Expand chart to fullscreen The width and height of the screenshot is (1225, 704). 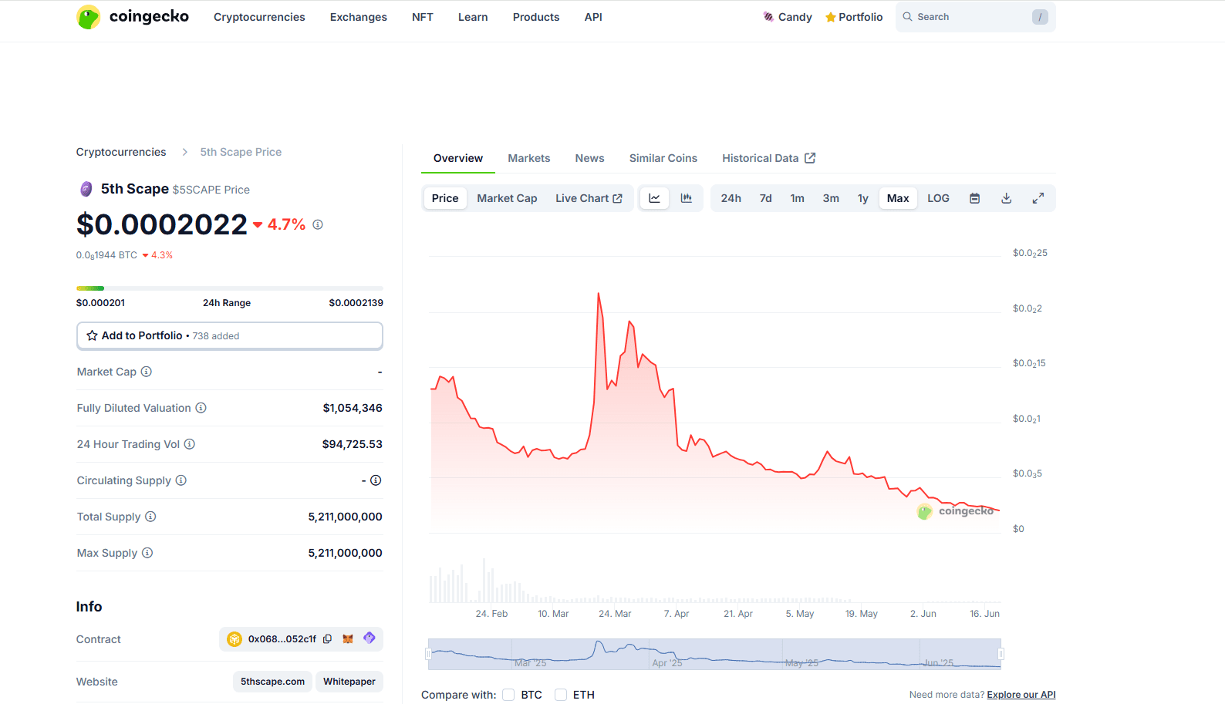[1038, 198]
